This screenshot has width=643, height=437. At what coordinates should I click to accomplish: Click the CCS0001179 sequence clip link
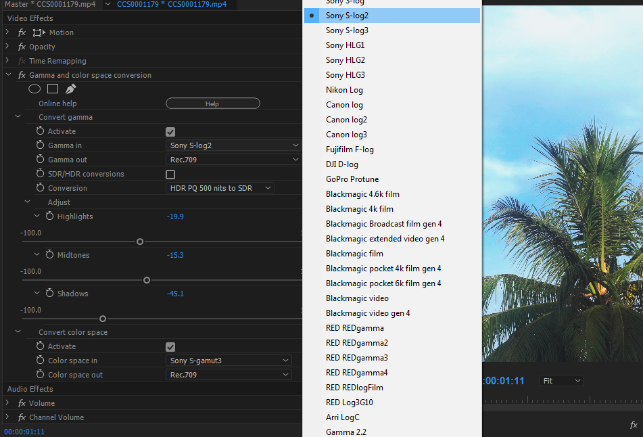pos(172,4)
